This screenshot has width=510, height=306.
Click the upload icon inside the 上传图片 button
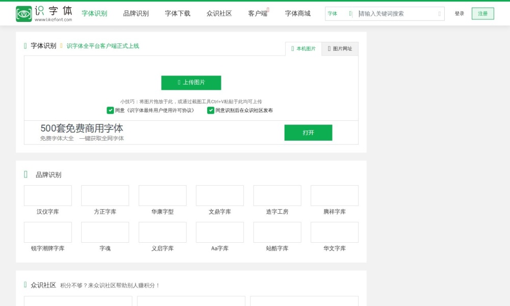[x=180, y=82]
